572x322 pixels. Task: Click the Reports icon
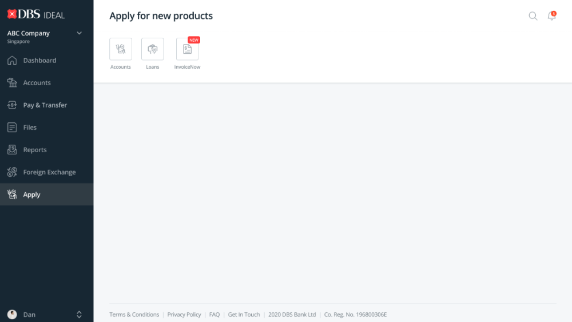12,149
